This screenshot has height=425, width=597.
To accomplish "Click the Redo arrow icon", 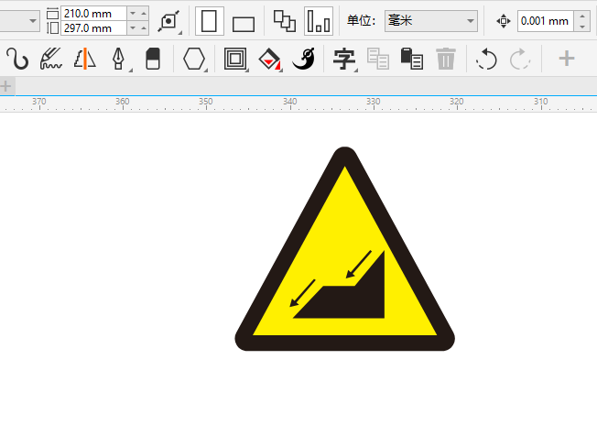I will [520, 59].
